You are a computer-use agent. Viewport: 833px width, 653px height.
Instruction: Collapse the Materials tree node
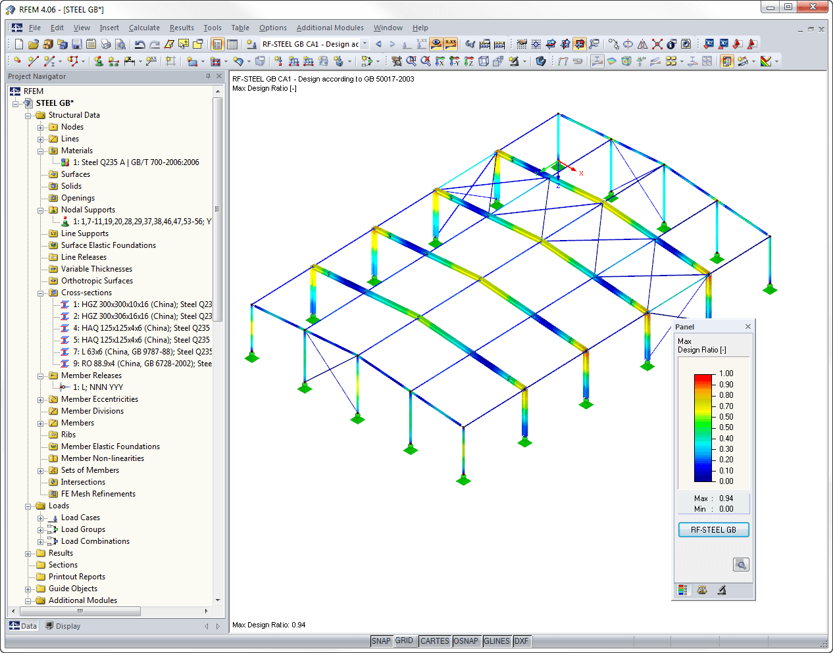(x=41, y=151)
